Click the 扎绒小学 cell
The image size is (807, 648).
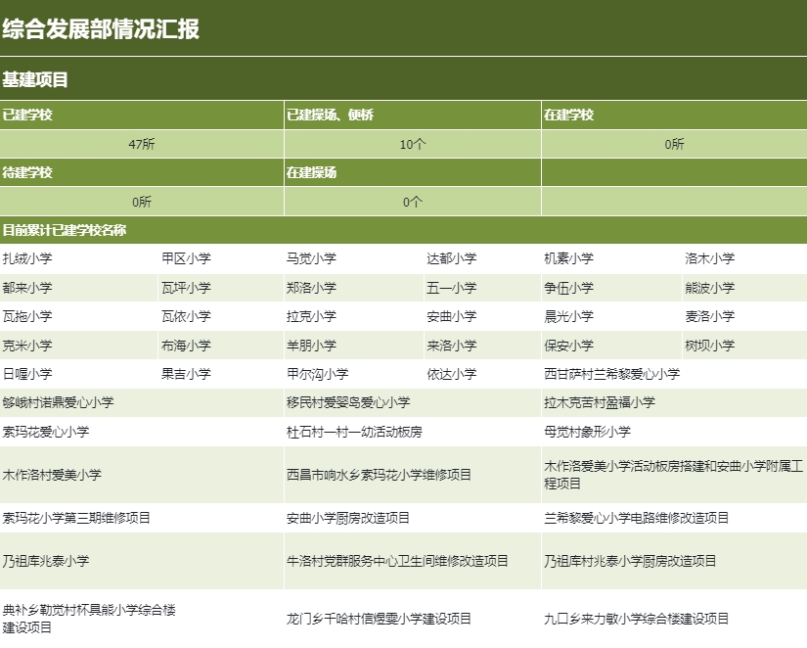tap(78, 258)
